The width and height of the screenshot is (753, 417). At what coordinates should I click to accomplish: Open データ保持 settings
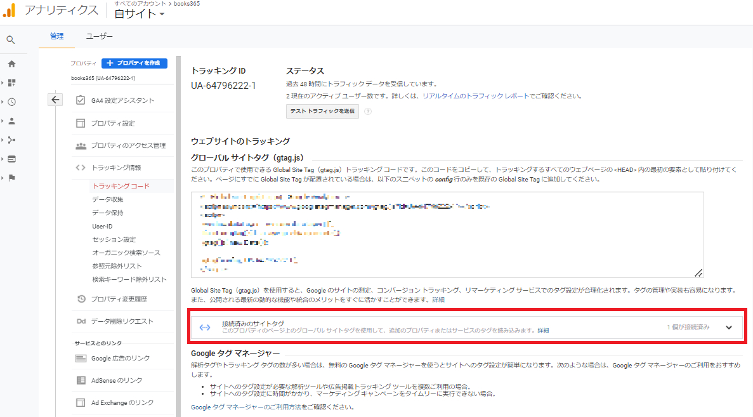click(x=108, y=213)
